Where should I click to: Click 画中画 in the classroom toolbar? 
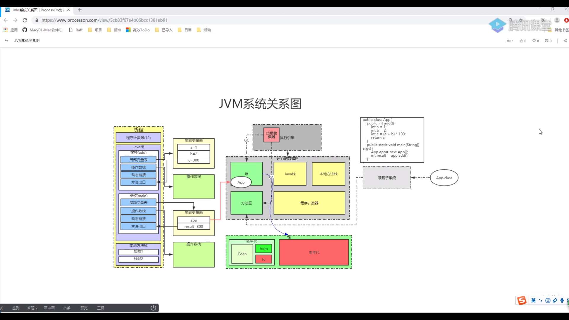point(49,308)
